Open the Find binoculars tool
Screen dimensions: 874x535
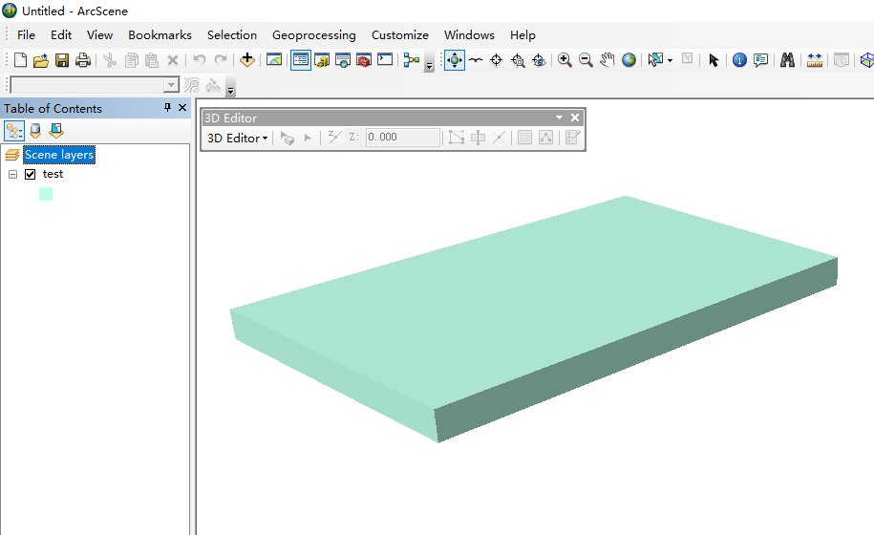pyautogui.click(x=788, y=60)
